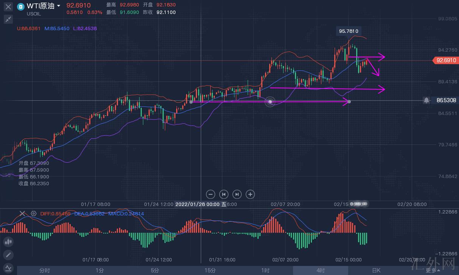Select the candlestick chart type icon
Image resolution: width=459 pixels, height=275 pixels.
click(x=8, y=241)
